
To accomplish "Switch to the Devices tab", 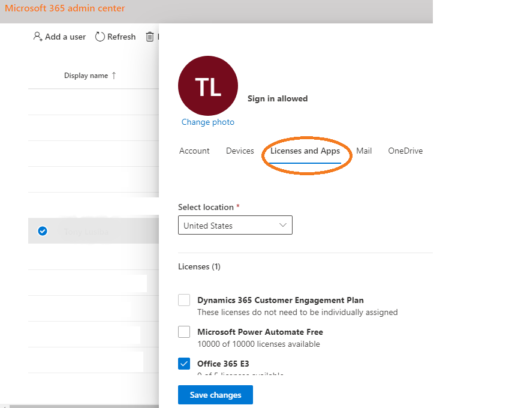I will tap(240, 151).
